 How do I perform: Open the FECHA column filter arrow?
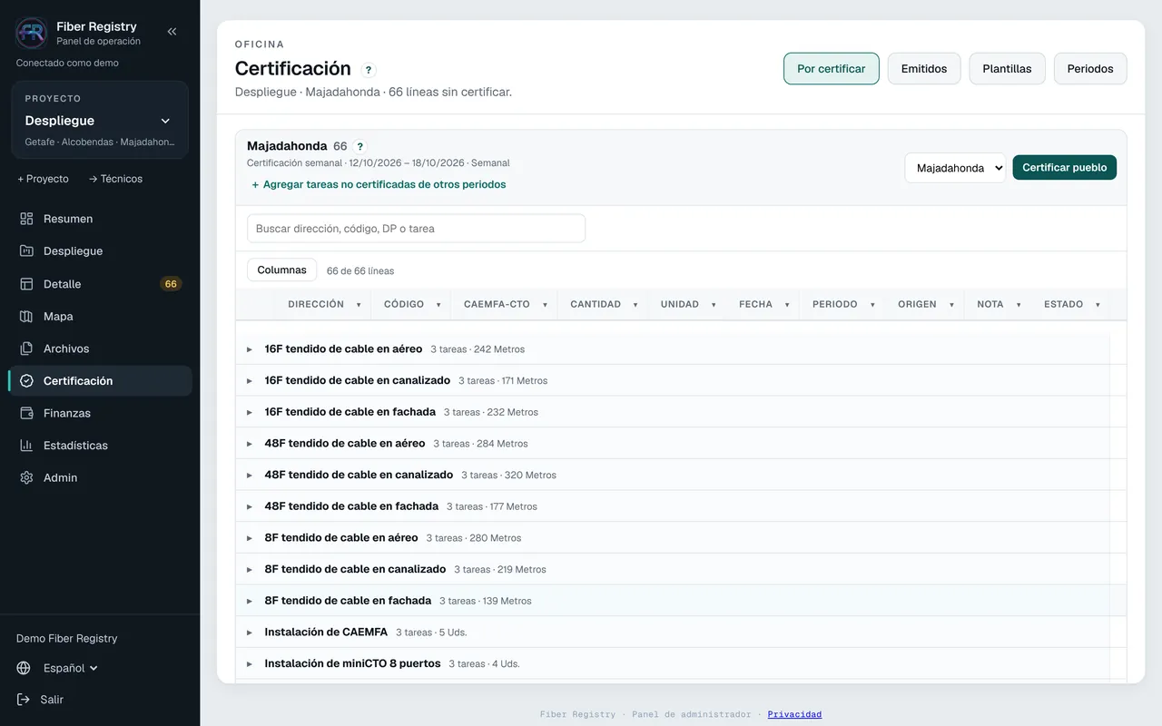(787, 305)
